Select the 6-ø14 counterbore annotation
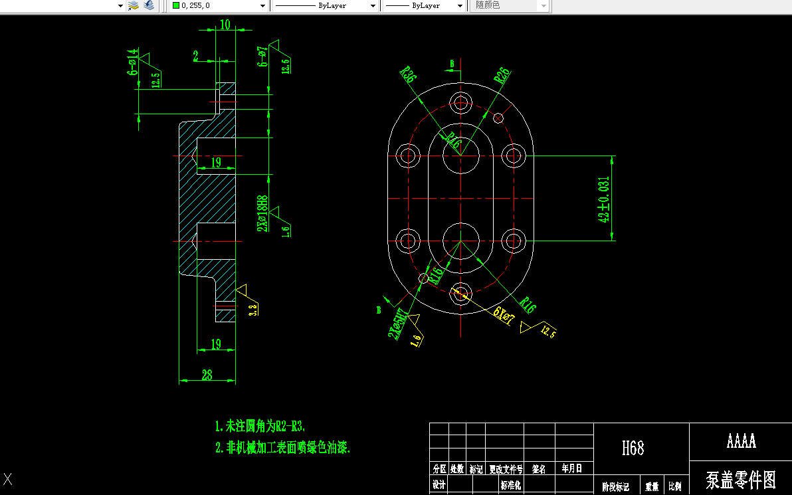Screen dimensions: 792x495 pos(132,62)
